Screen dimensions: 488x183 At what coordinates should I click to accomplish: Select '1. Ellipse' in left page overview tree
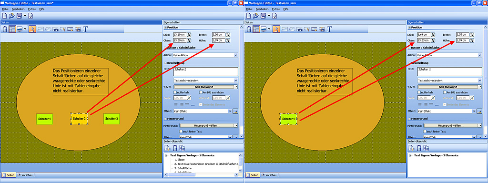(180, 159)
